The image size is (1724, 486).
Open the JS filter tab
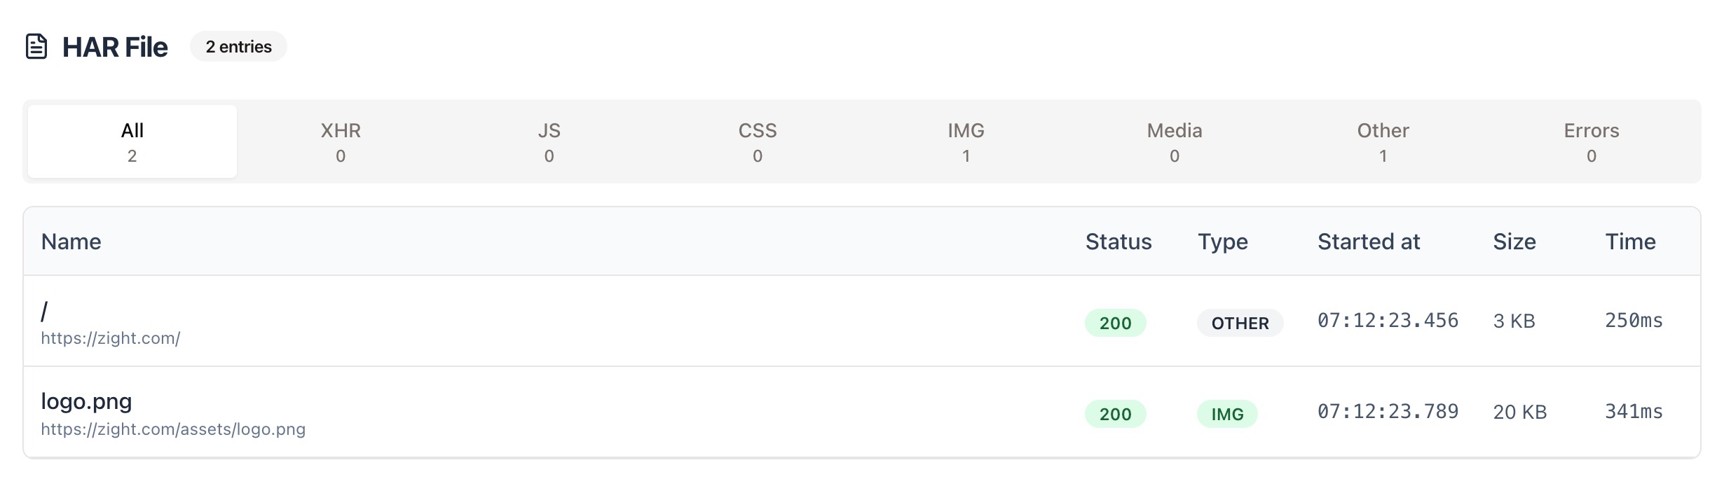[x=549, y=141]
